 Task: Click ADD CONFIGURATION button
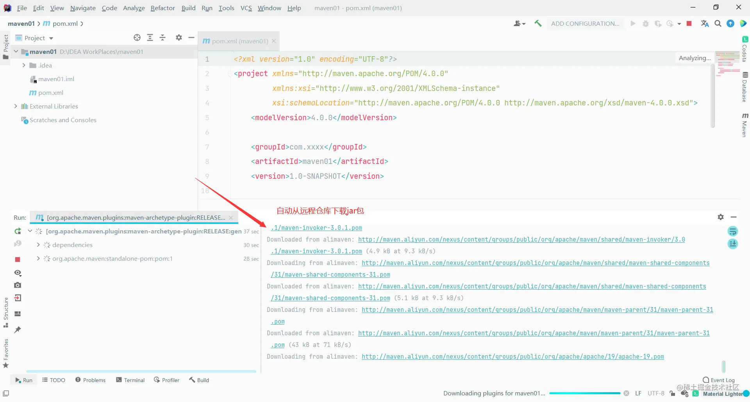(x=585, y=23)
